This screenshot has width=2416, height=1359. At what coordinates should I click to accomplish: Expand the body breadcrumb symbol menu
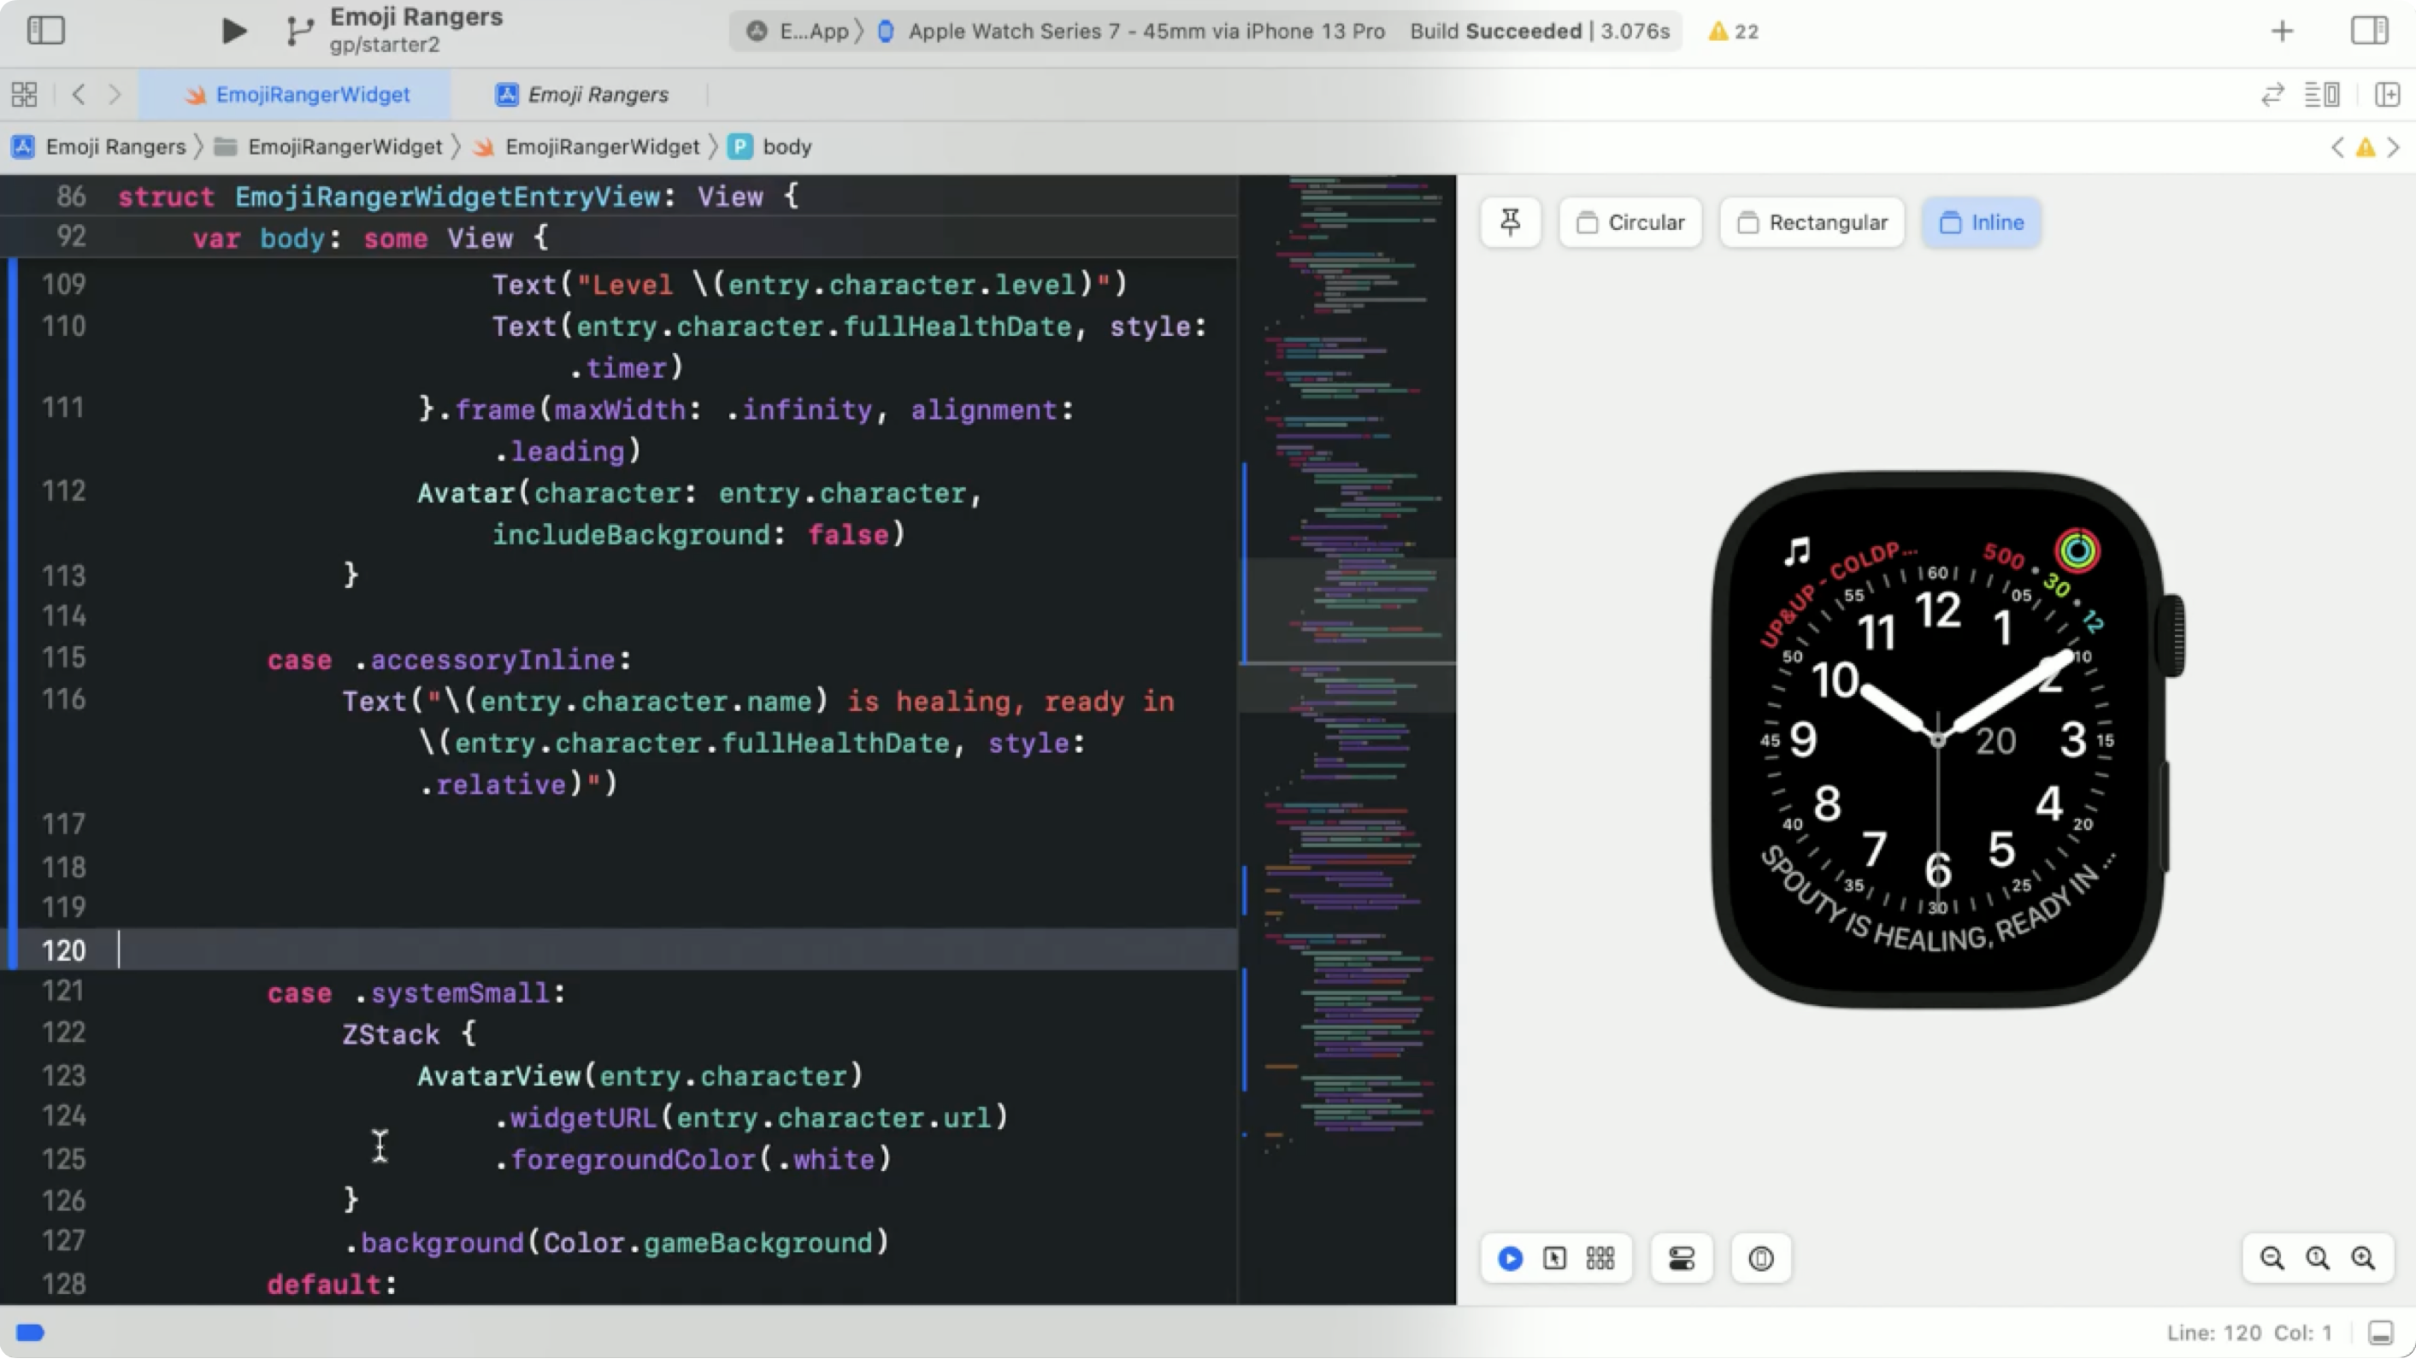click(x=785, y=147)
